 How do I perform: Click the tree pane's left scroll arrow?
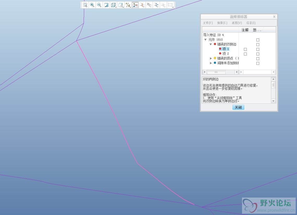pyautogui.click(x=204, y=72)
